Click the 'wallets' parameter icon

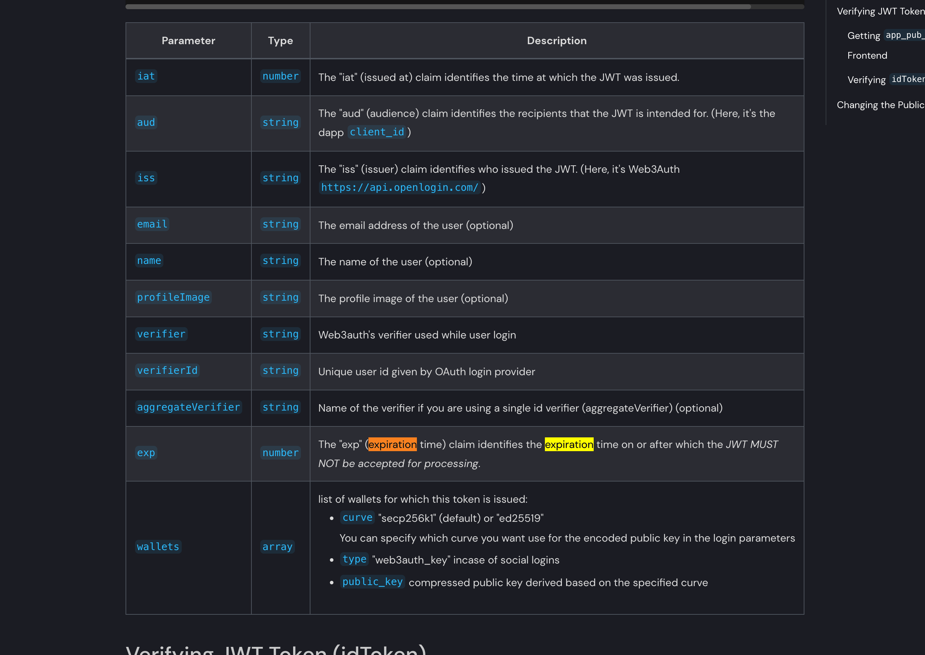tap(157, 547)
